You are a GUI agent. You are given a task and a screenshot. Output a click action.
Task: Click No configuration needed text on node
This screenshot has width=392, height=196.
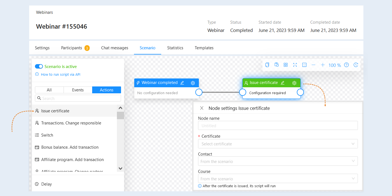(157, 93)
